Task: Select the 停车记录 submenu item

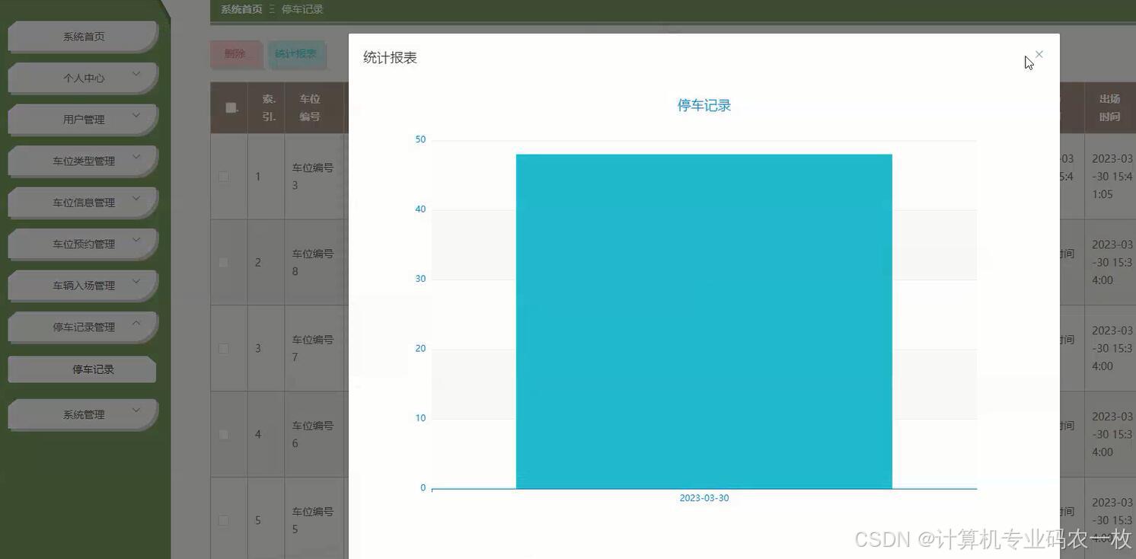Action: [x=82, y=369]
